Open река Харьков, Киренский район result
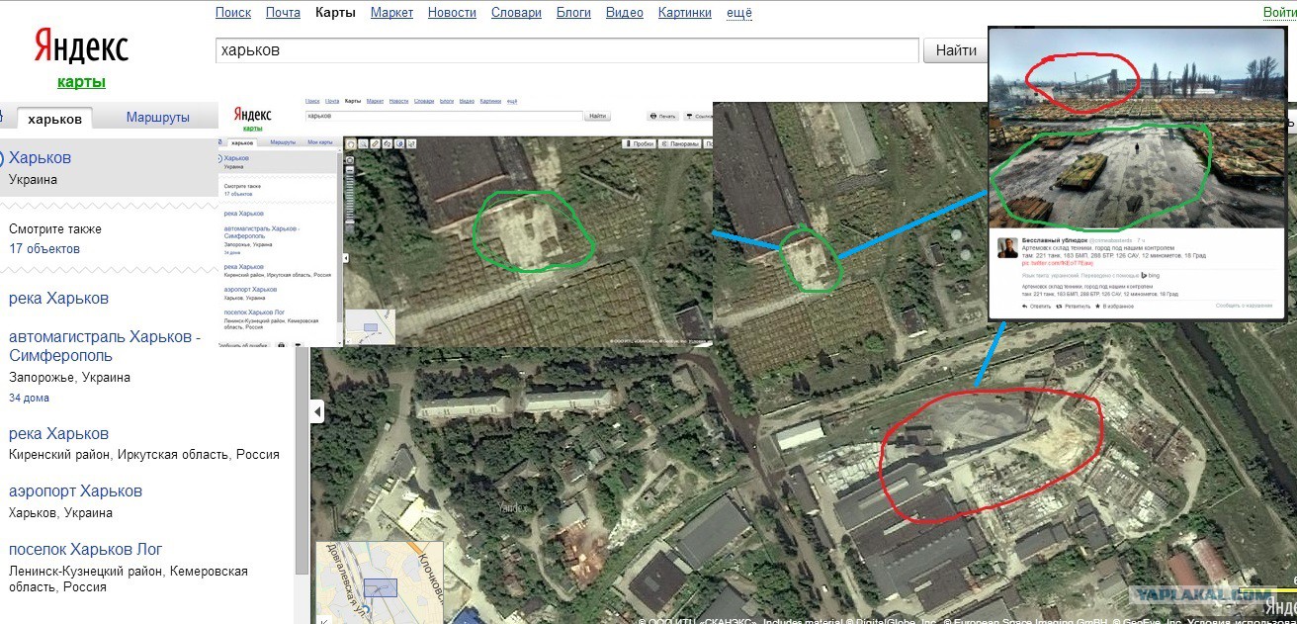Image resolution: width=1297 pixels, height=624 pixels. coord(58,433)
